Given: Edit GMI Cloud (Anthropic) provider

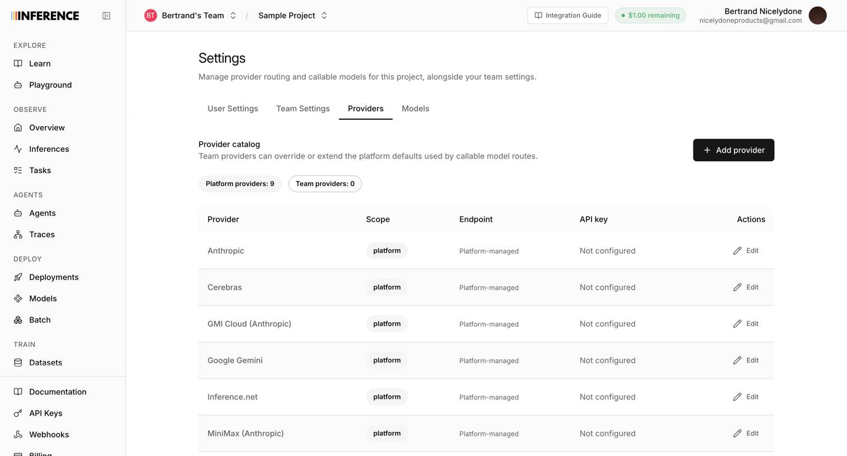Looking at the screenshot, I should coord(746,324).
